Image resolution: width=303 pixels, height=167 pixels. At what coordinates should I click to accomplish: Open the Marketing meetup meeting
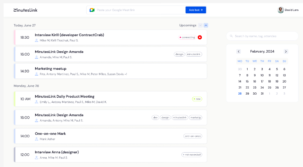[110, 71]
